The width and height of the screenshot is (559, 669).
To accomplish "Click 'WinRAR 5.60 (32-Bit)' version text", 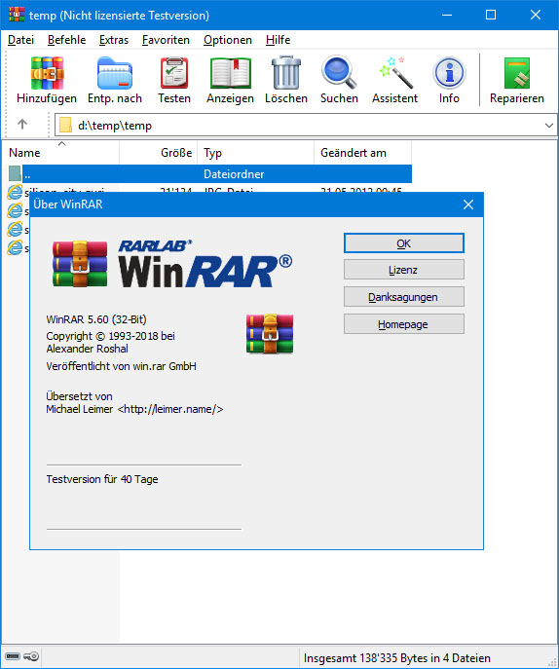I will 96,319.
